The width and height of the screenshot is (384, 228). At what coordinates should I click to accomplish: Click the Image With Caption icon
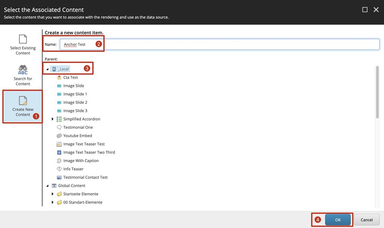point(59,161)
